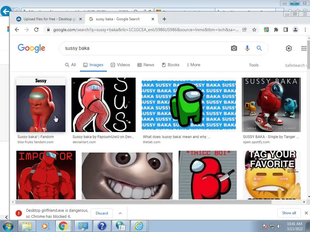
Task: Close the downloads bar
Action: [x=306, y=213]
